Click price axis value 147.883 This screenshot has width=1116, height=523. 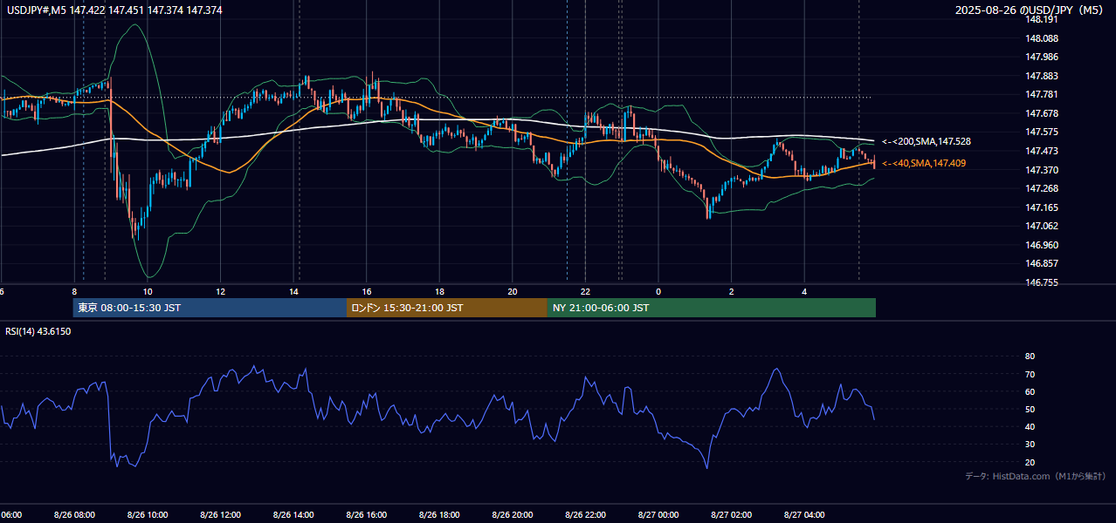(x=1043, y=76)
